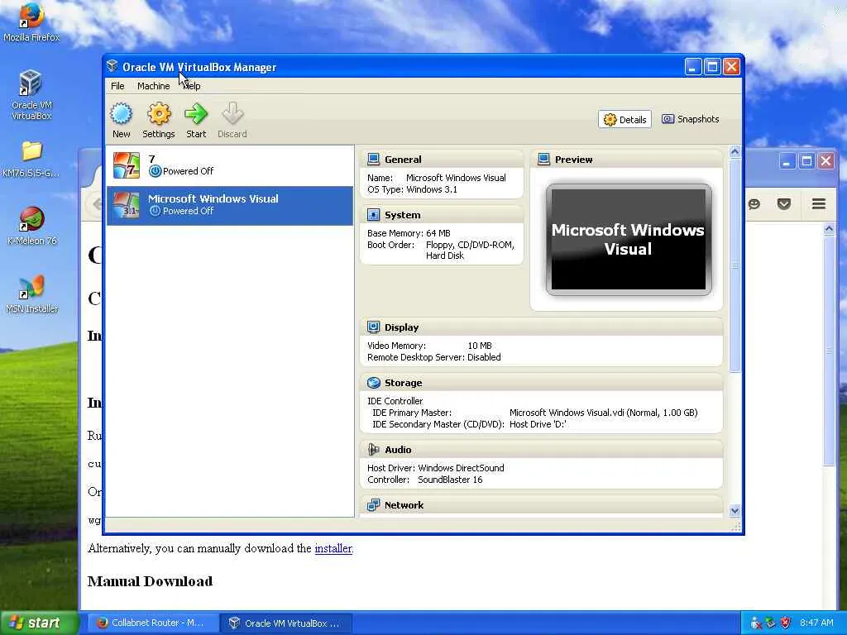Switch to Details view button
The image size is (847, 635).
point(624,119)
